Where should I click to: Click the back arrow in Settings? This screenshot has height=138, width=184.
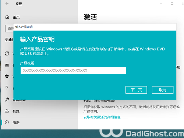[7, 4]
